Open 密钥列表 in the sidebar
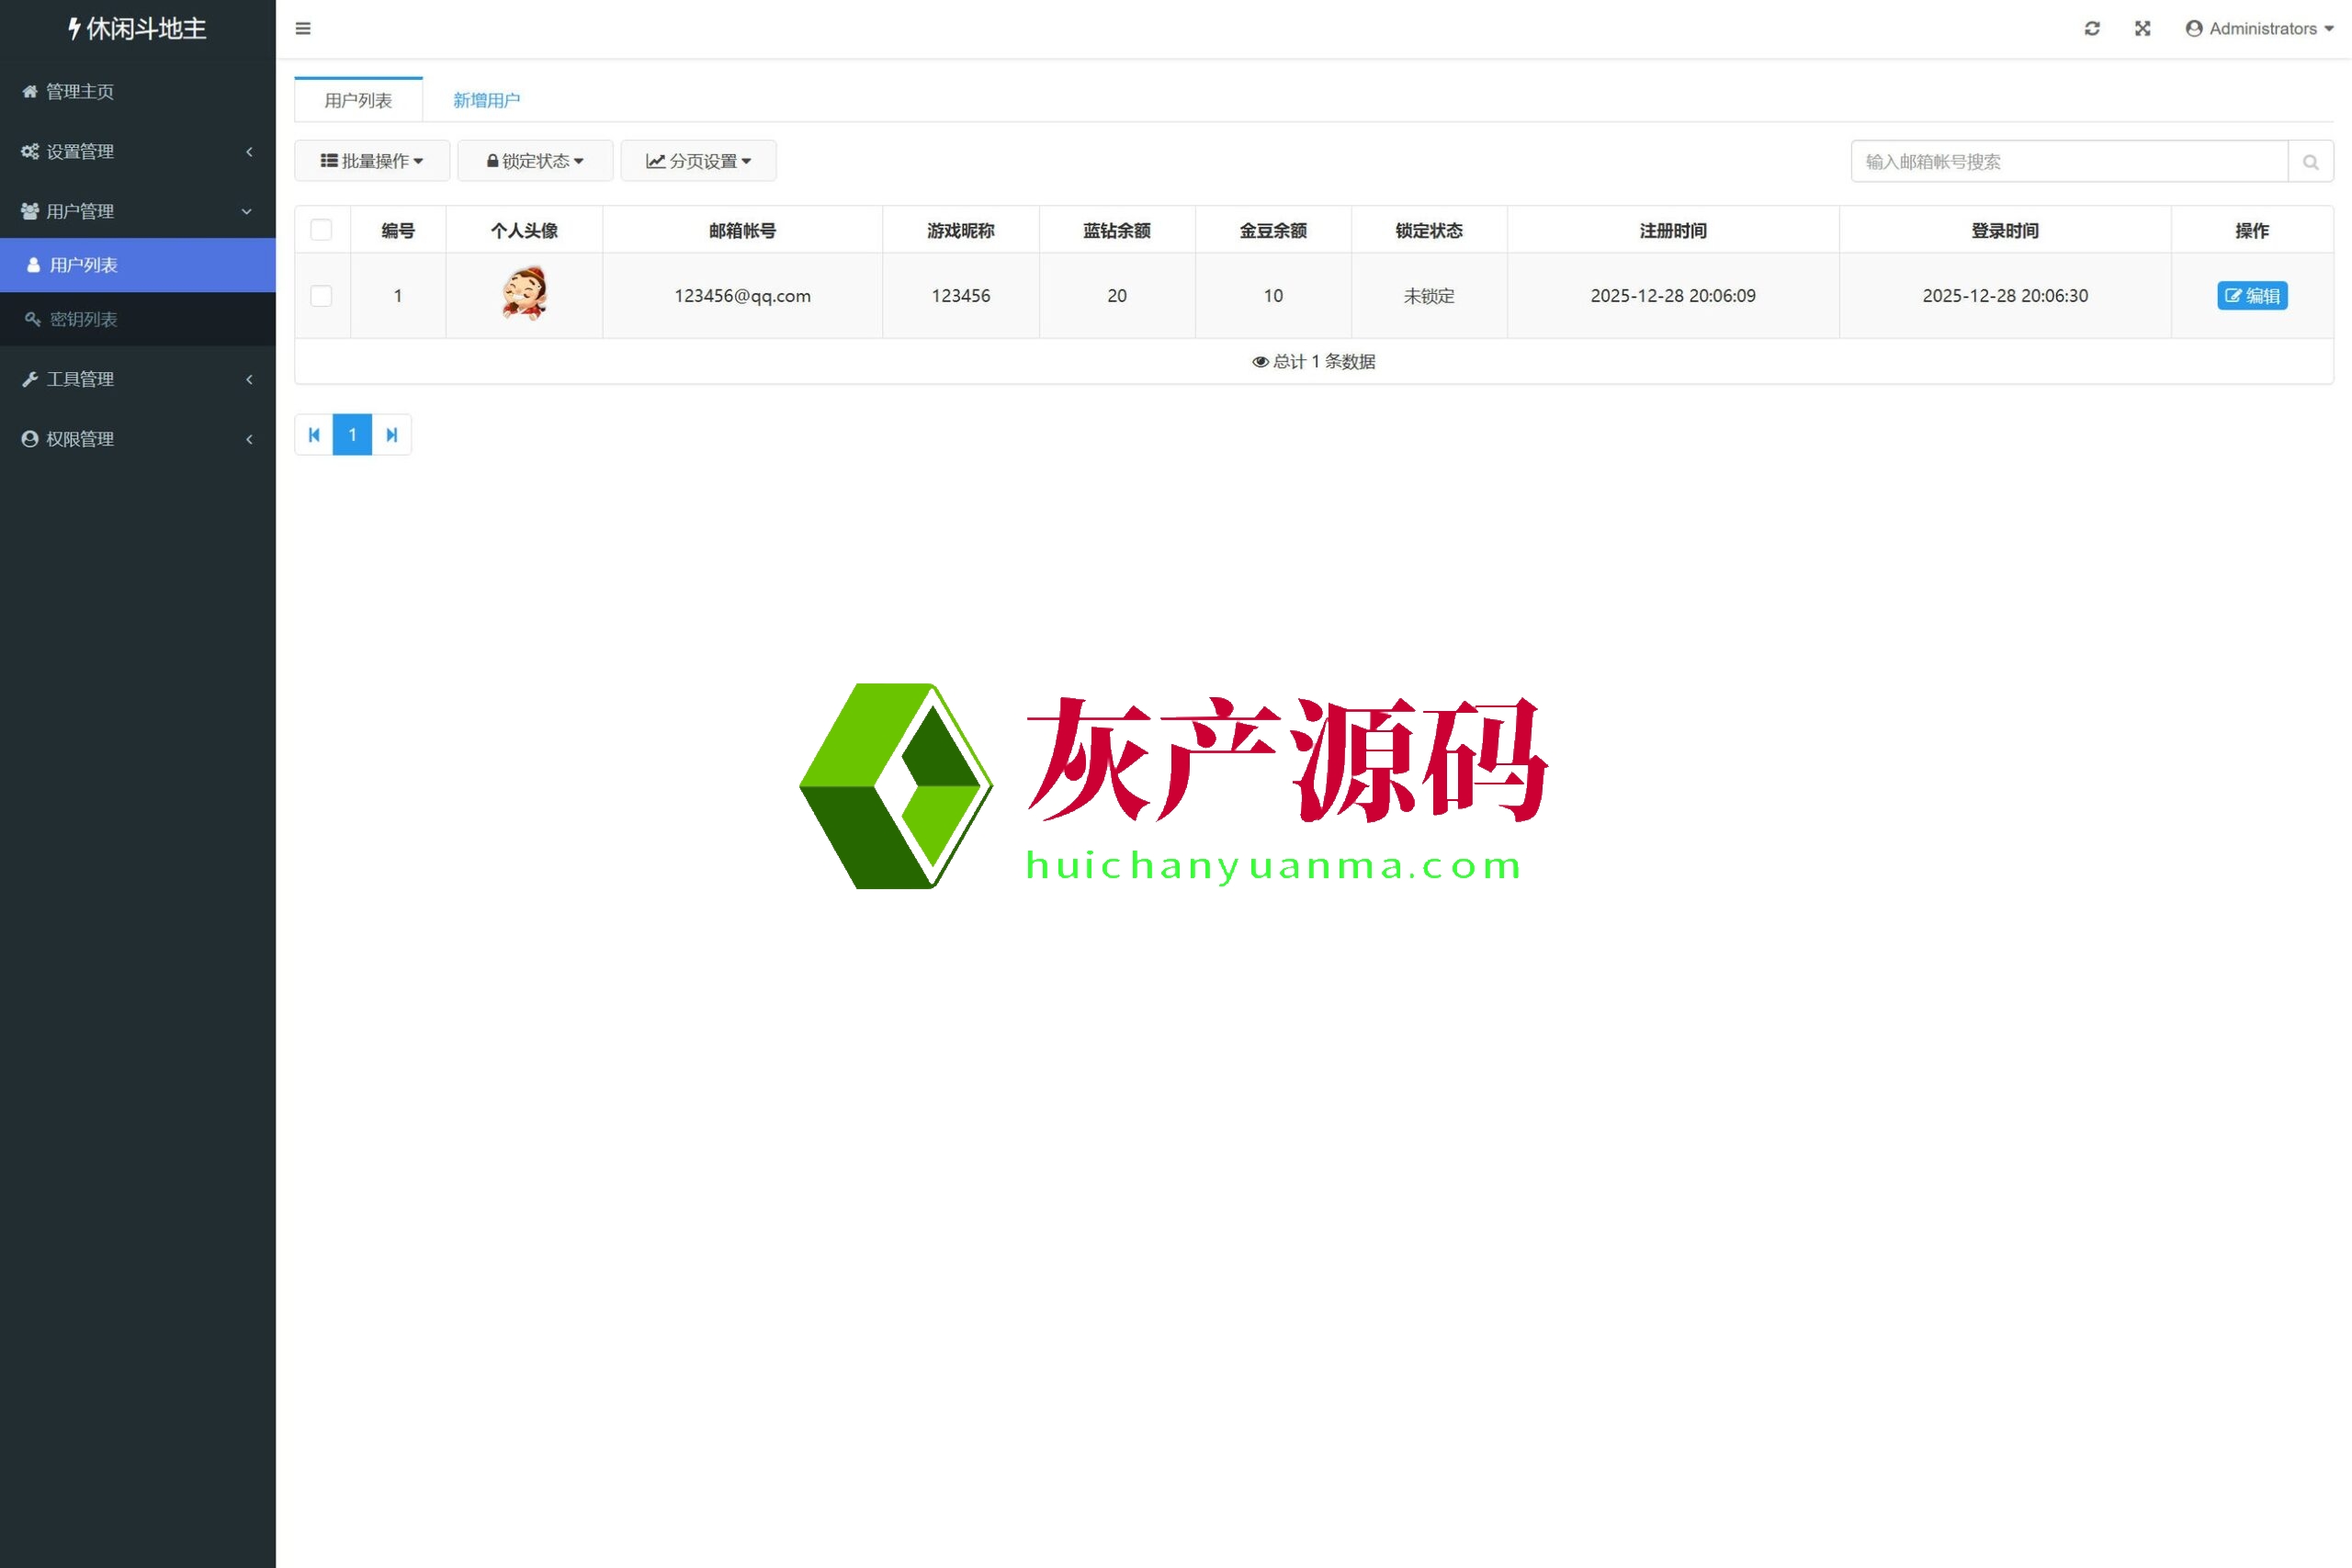This screenshot has width=2352, height=1568. (84, 319)
